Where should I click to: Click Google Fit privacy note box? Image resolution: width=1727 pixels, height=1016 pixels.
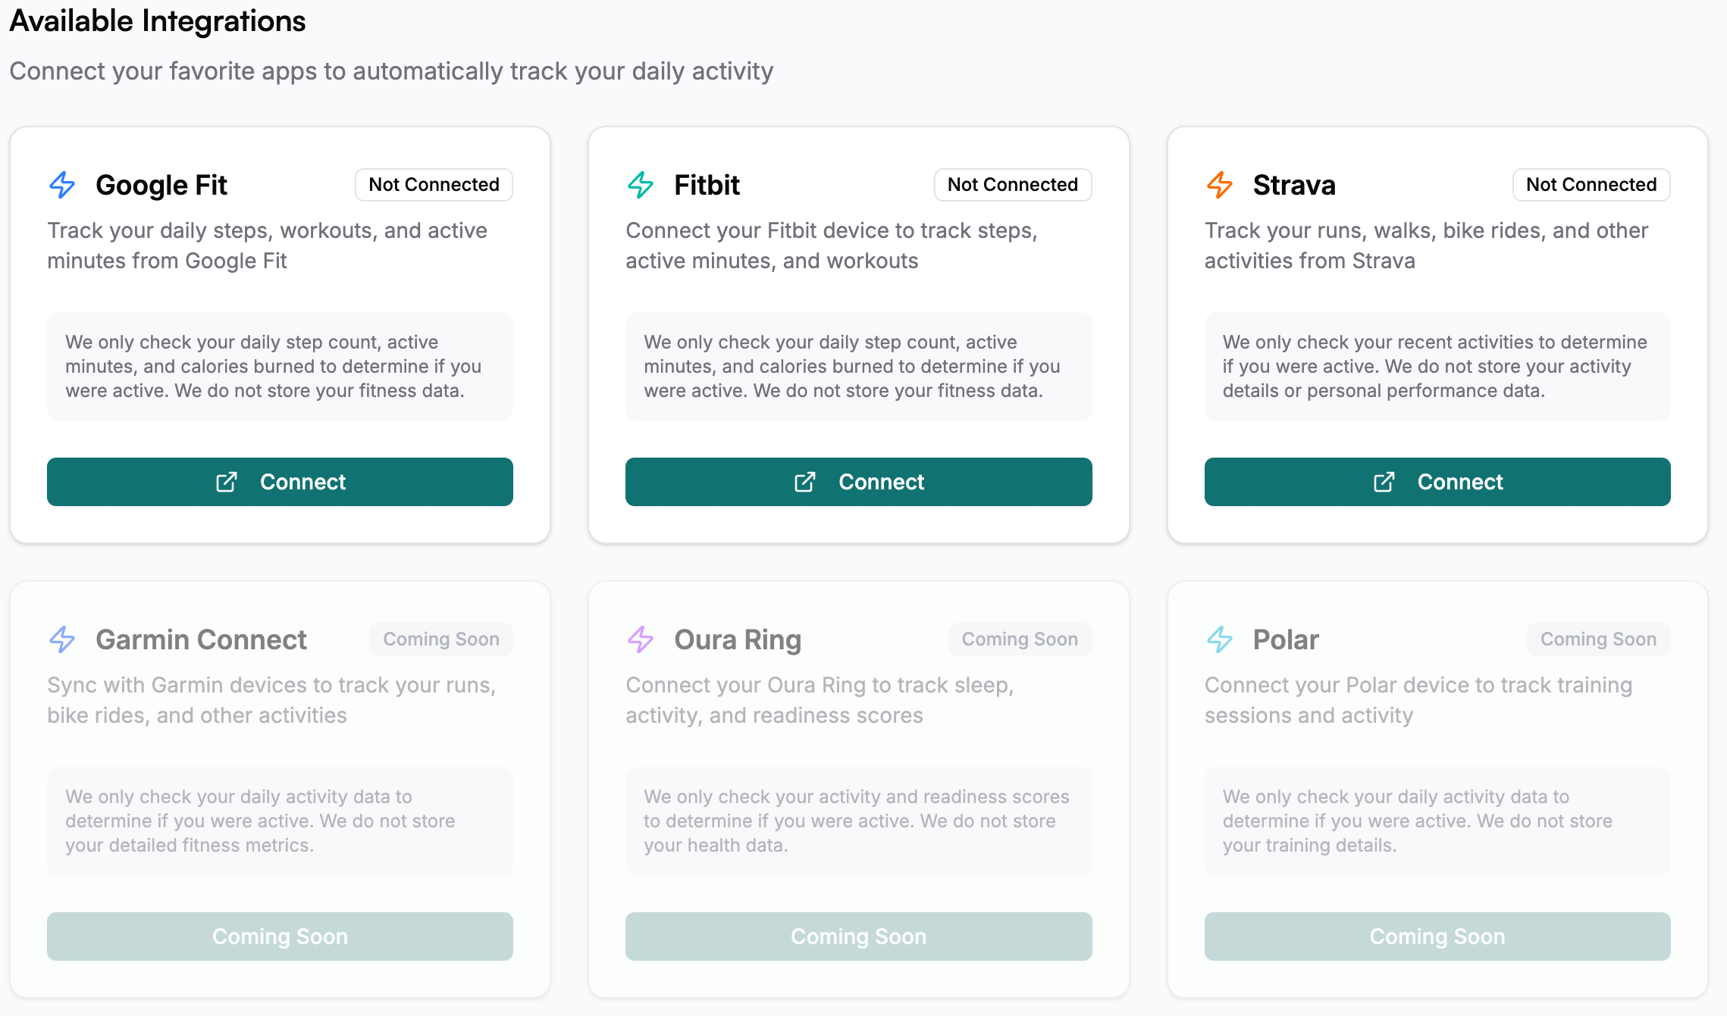pyautogui.click(x=280, y=367)
